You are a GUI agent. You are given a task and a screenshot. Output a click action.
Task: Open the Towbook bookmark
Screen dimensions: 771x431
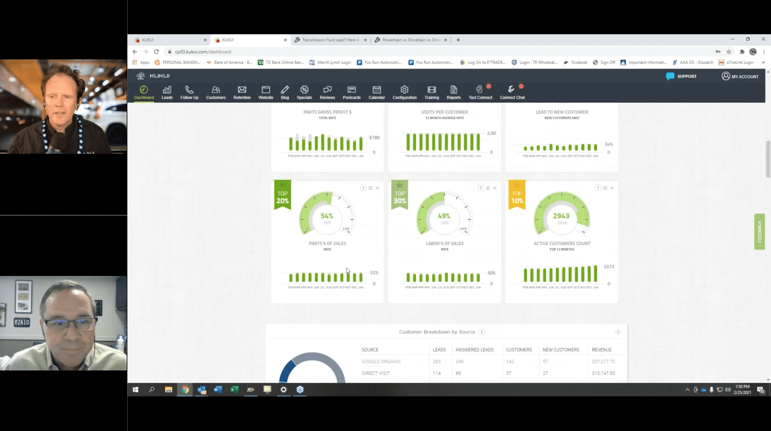[x=575, y=62]
